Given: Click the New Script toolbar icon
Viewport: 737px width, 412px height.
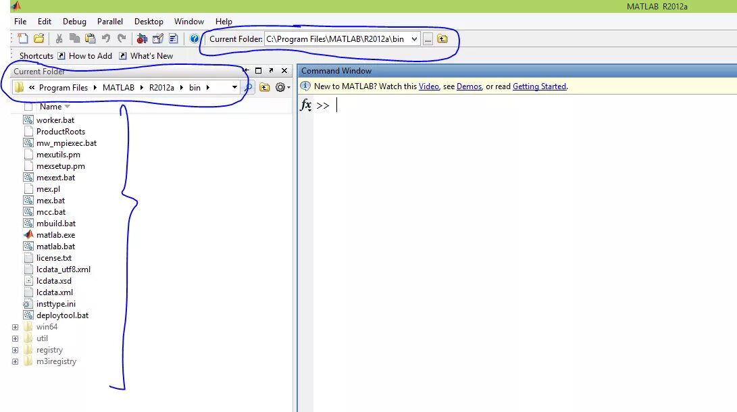Looking at the screenshot, I should pos(22,38).
